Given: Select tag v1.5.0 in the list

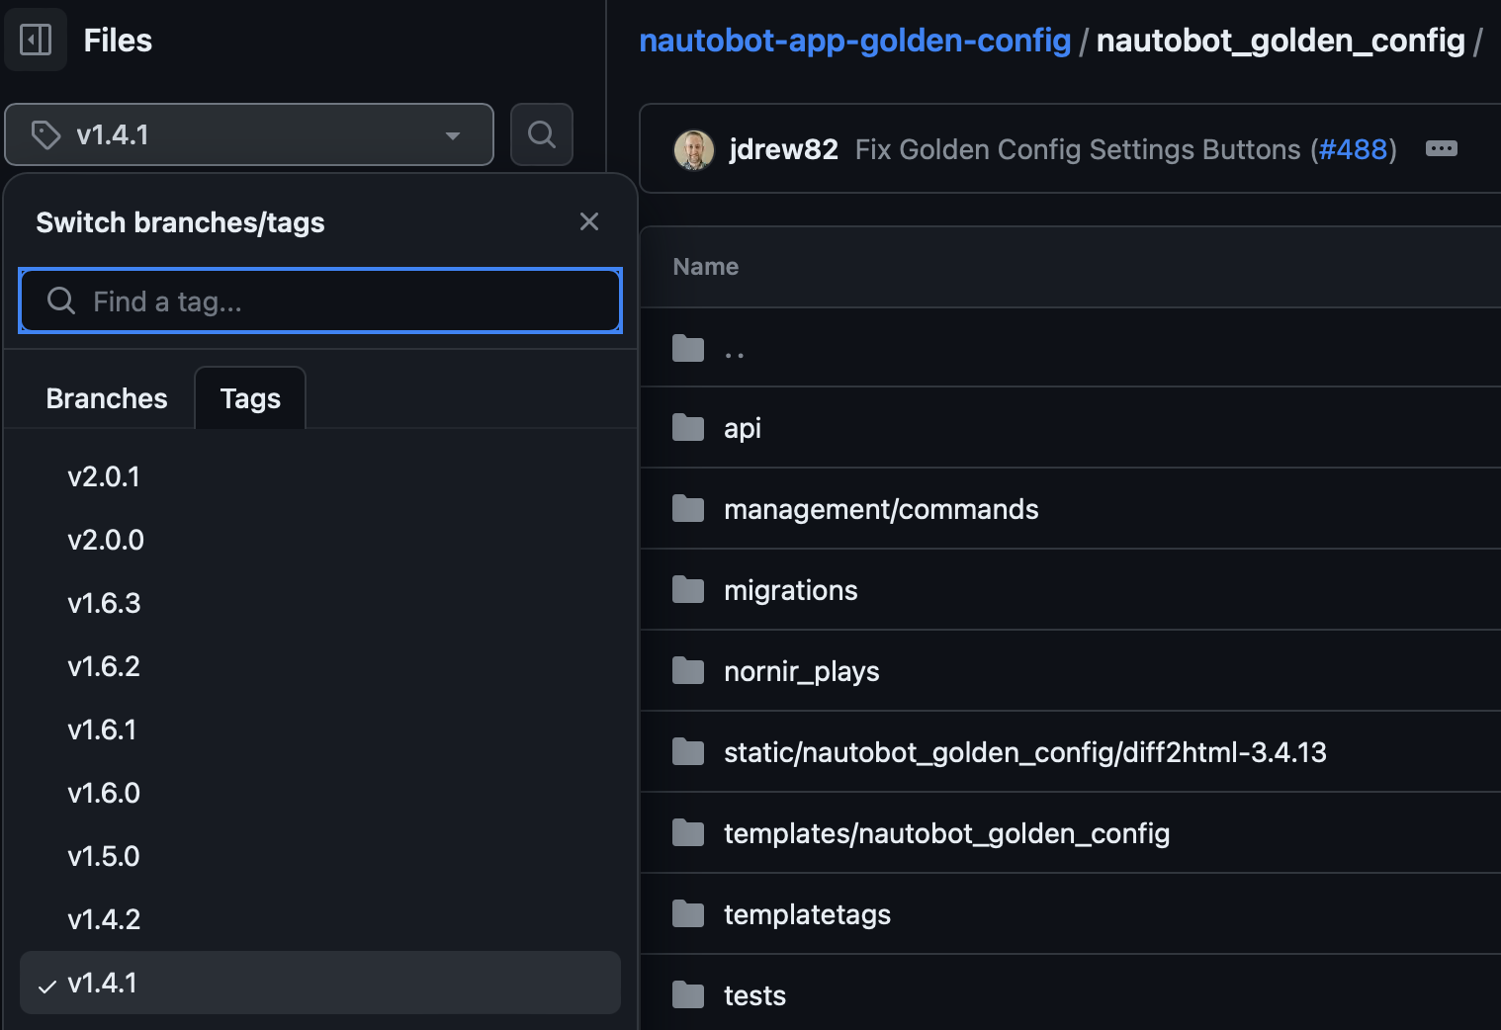Looking at the screenshot, I should [x=104, y=856].
